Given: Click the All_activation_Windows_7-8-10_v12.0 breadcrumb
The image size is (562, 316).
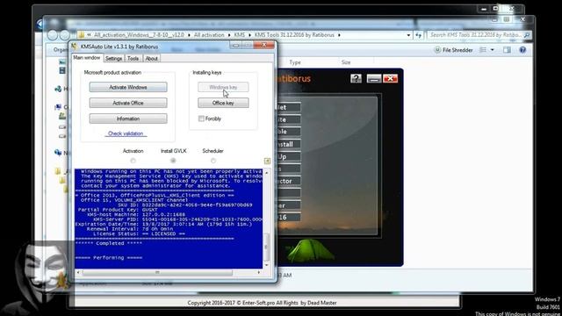Looking at the screenshot, I should [139, 35].
